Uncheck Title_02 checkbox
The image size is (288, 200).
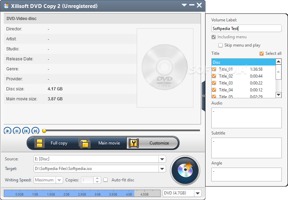(x=214, y=76)
